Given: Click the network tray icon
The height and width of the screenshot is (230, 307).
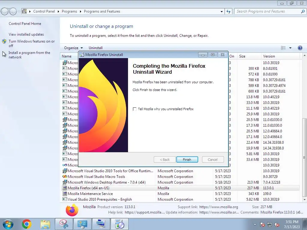Looking at the screenshot, I should coord(270,224).
